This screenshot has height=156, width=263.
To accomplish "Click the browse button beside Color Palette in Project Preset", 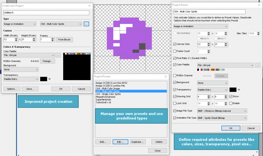I will 258,65.
